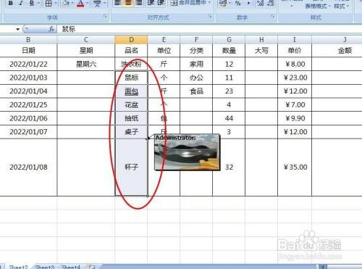The height and width of the screenshot is (269, 362).
Task: Select cell containing 办公
Action: point(196,78)
